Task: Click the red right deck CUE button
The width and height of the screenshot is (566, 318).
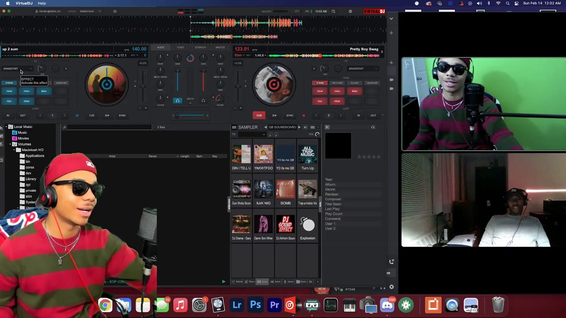Action: [x=259, y=115]
